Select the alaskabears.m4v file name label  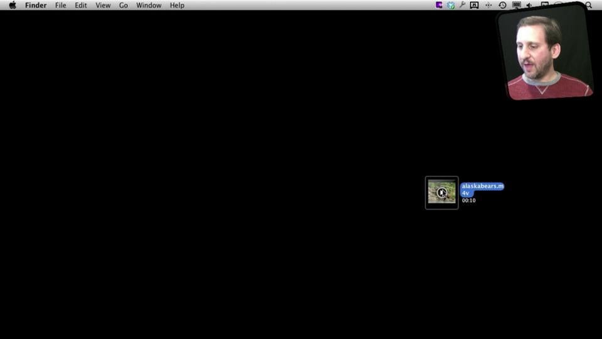point(482,190)
